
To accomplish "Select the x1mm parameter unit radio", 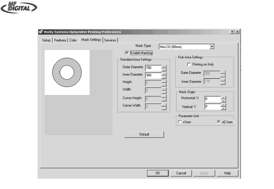I will (x=180, y=122).
